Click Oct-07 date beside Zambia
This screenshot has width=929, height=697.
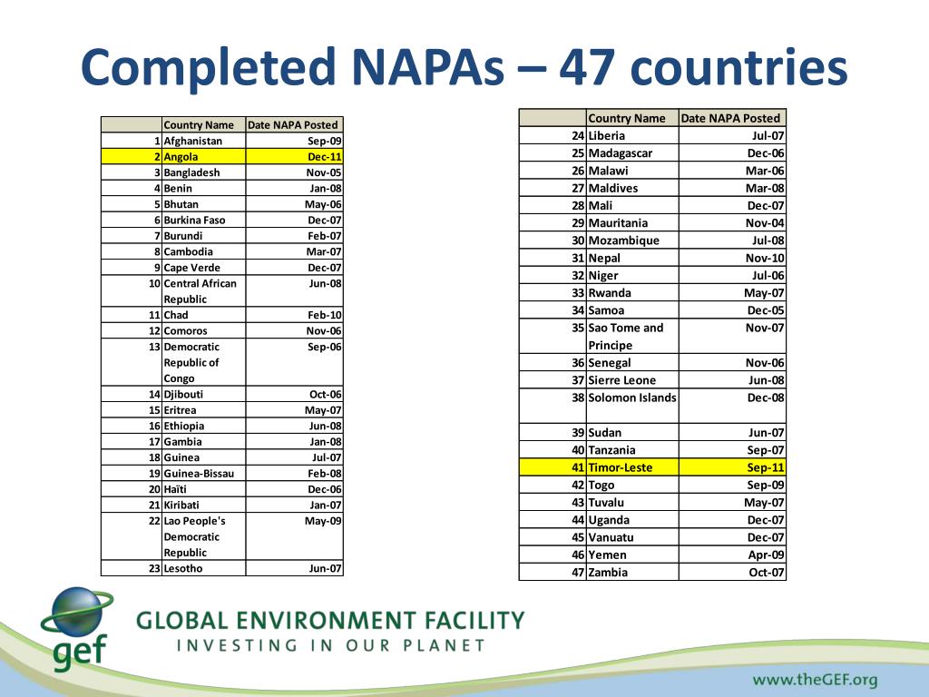tap(732, 573)
